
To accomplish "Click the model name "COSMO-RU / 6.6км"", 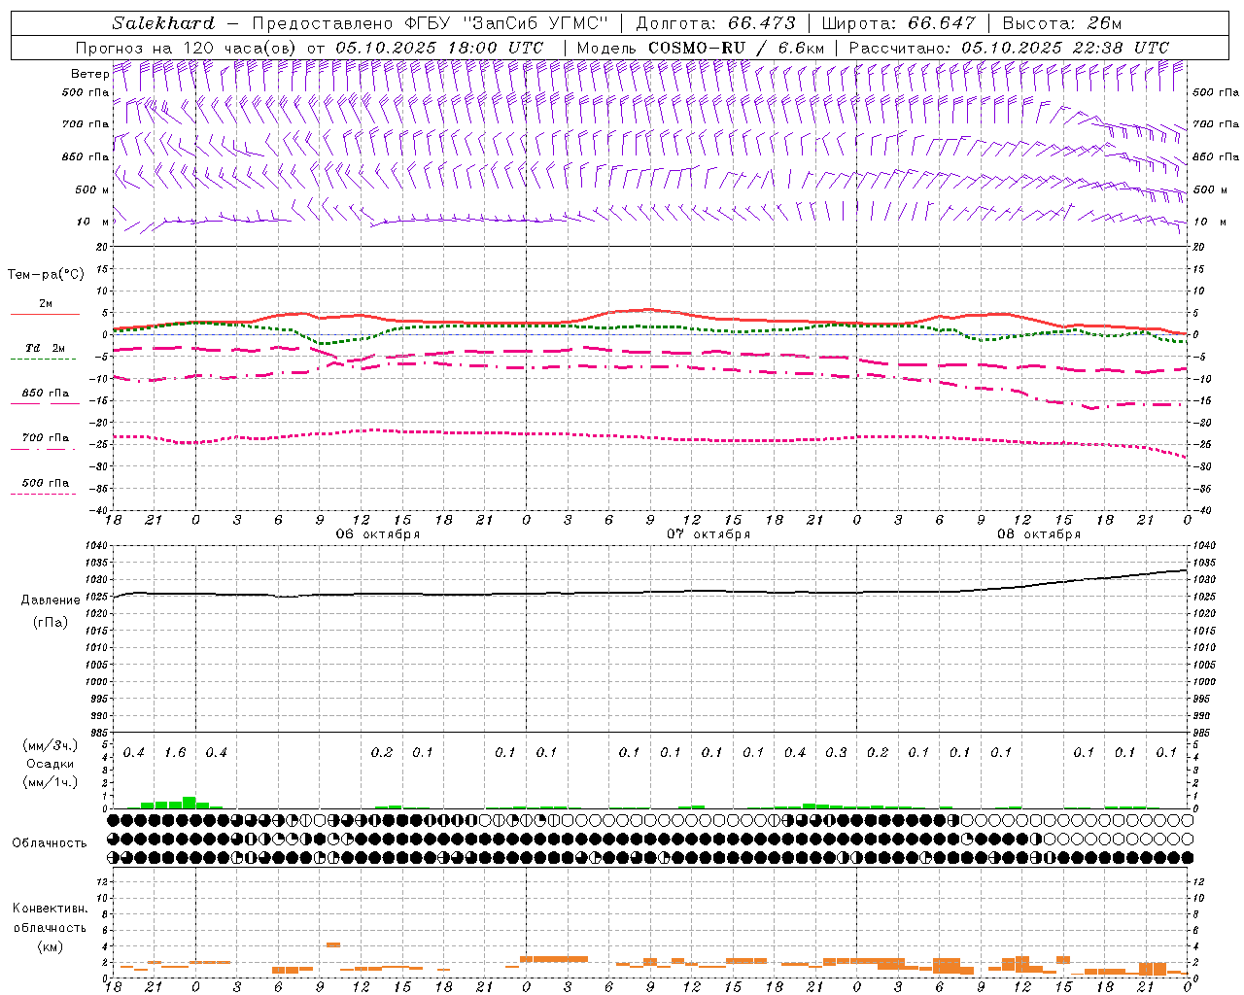I will coord(736,48).
